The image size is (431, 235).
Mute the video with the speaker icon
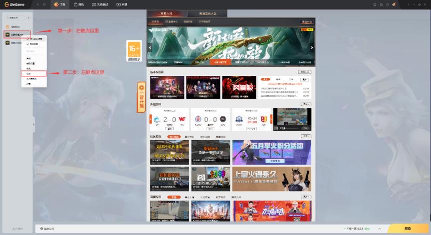pos(281,128)
